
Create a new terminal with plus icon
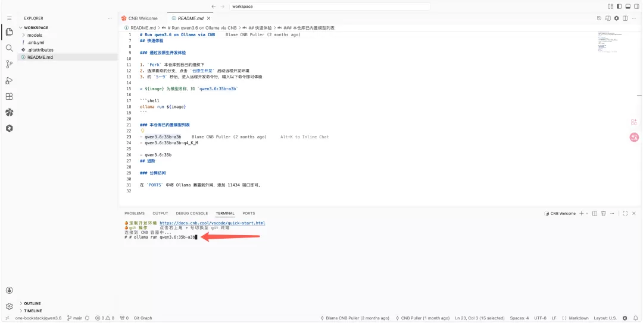click(582, 213)
